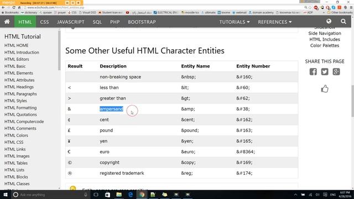
Task: Switch to the CSS tab
Action: tap(44, 22)
